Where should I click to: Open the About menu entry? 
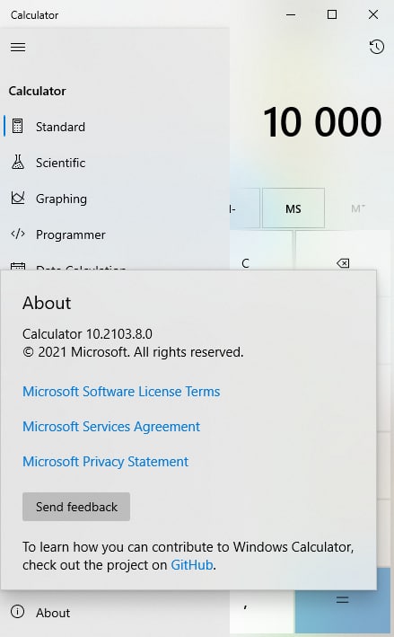115,612
